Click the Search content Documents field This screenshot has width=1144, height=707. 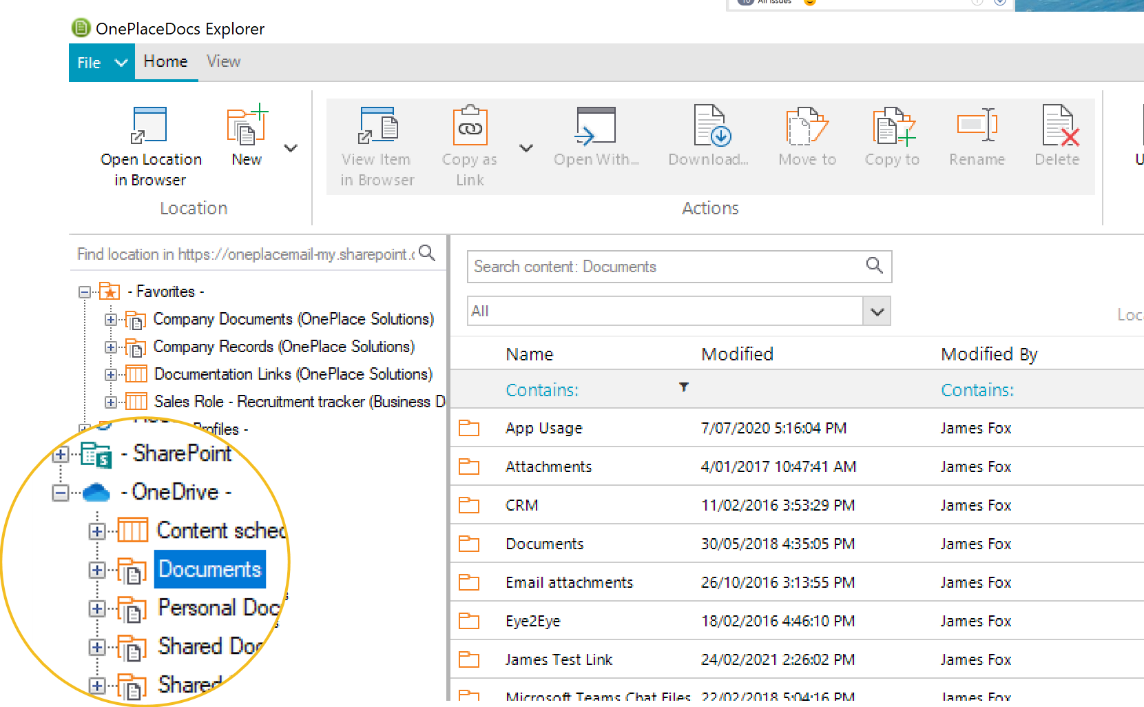(x=665, y=267)
